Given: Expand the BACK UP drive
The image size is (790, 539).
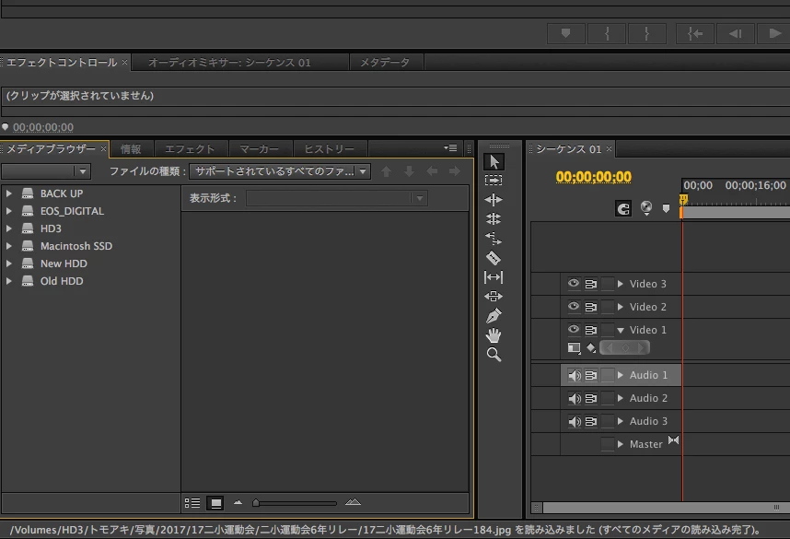Looking at the screenshot, I should tap(8, 193).
